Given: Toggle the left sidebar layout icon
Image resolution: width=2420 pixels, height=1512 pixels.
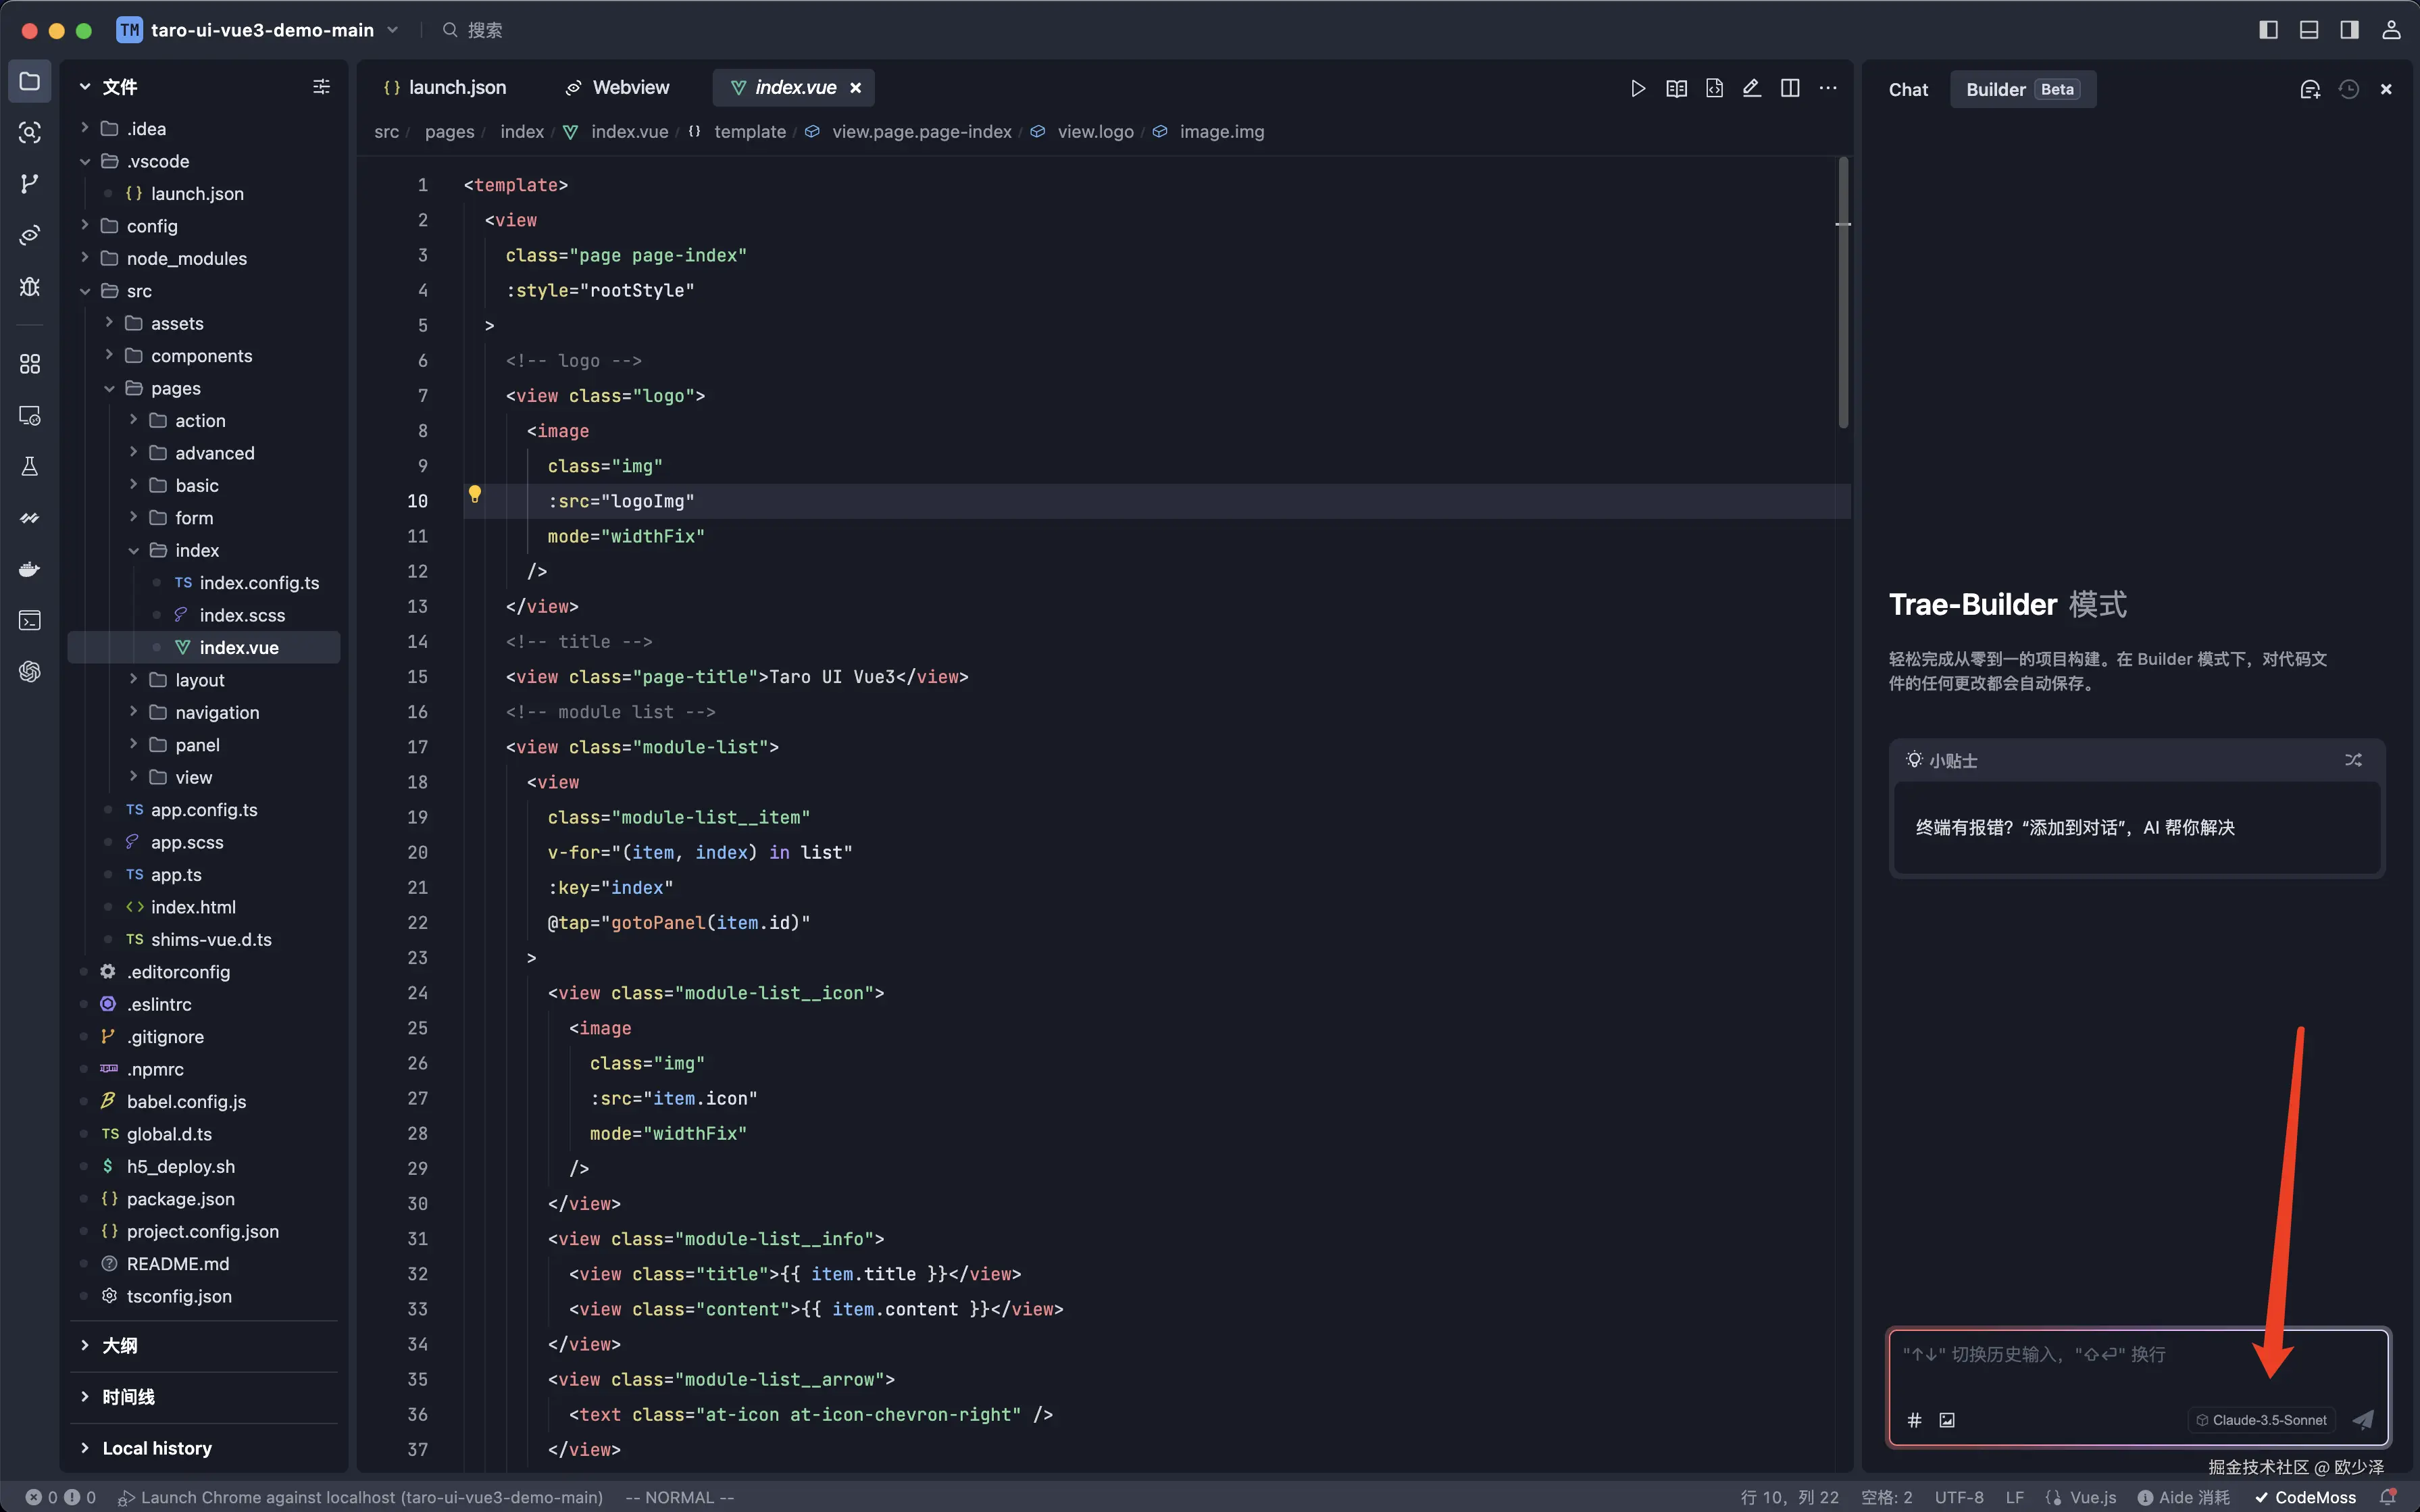Looking at the screenshot, I should (x=2268, y=30).
